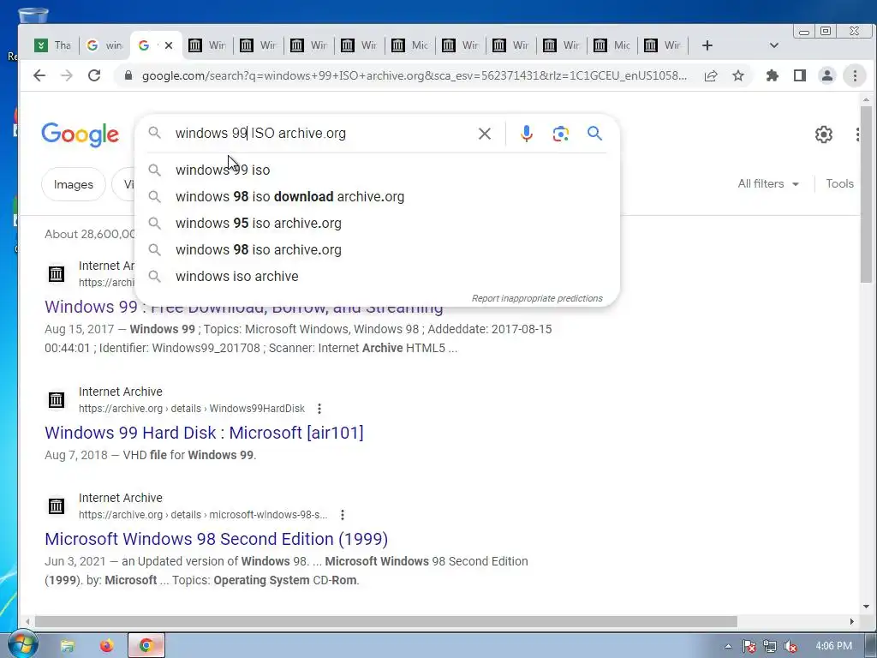The height and width of the screenshot is (658, 877).
Task: Click archive.org › details › Windows99HardDisk URL
Action: point(192,409)
